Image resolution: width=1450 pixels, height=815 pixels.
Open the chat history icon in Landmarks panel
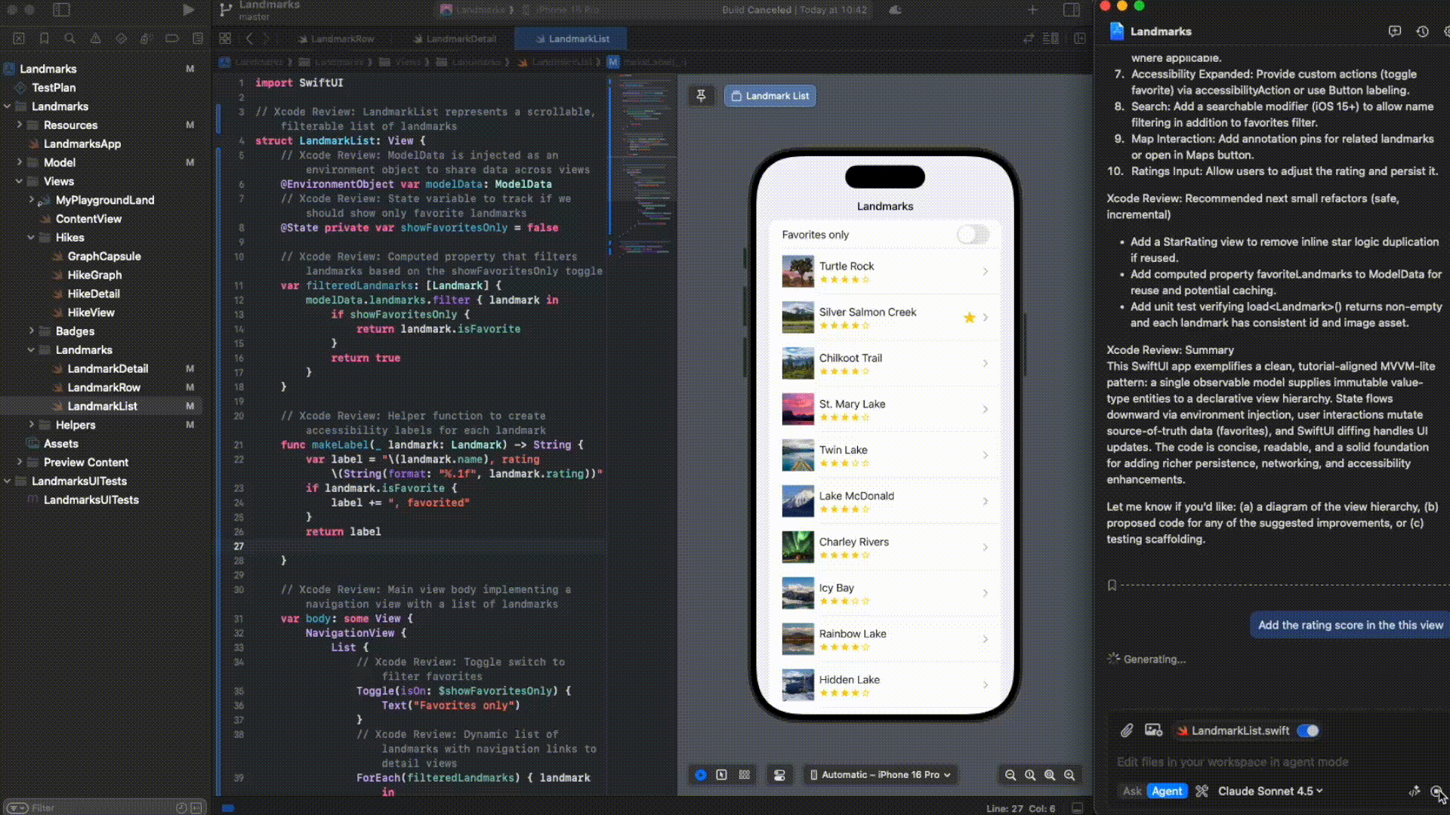[1422, 32]
